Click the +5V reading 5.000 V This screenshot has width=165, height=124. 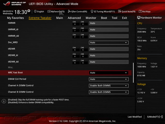coord(154,92)
